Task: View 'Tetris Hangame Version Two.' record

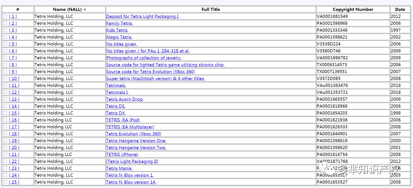Action: click(x=136, y=147)
